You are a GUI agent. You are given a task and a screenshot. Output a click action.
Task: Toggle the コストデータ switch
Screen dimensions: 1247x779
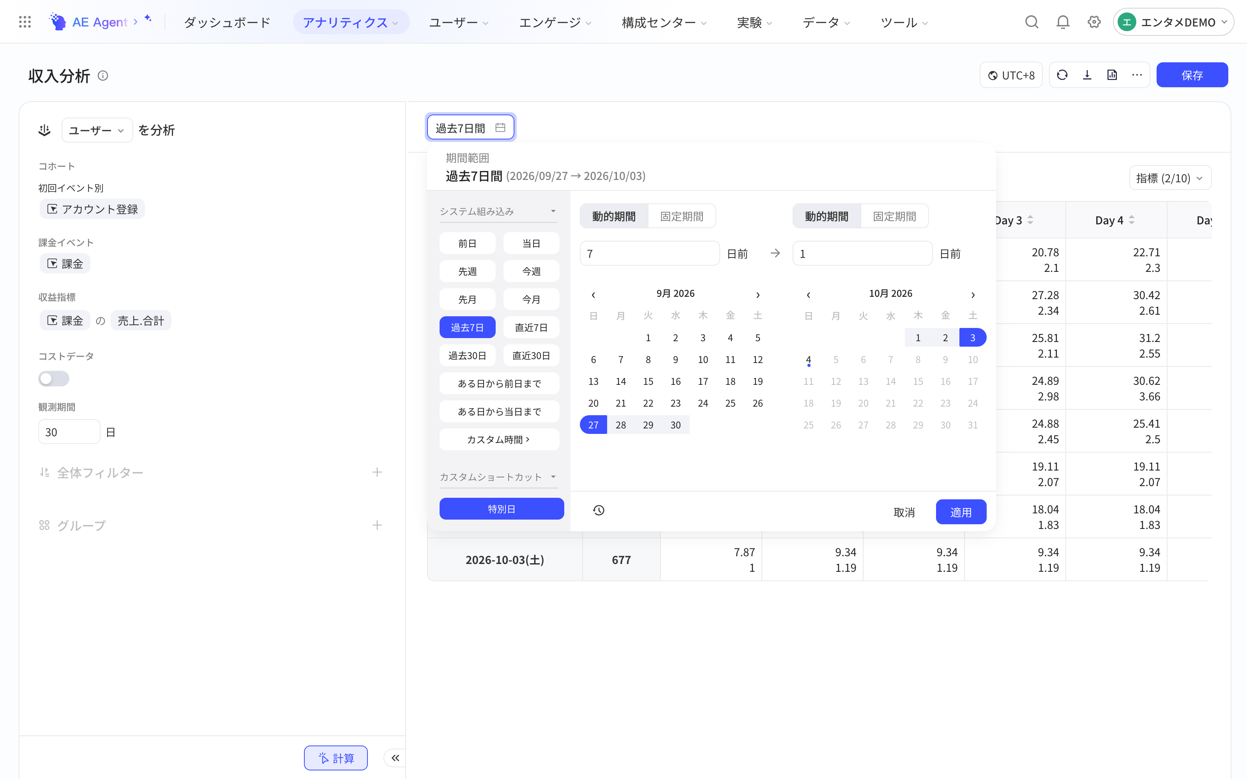(54, 379)
